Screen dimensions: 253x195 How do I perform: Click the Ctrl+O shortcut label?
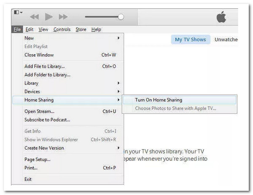109,66
